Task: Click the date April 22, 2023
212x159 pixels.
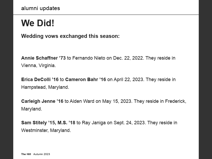Action: pos(129,79)
